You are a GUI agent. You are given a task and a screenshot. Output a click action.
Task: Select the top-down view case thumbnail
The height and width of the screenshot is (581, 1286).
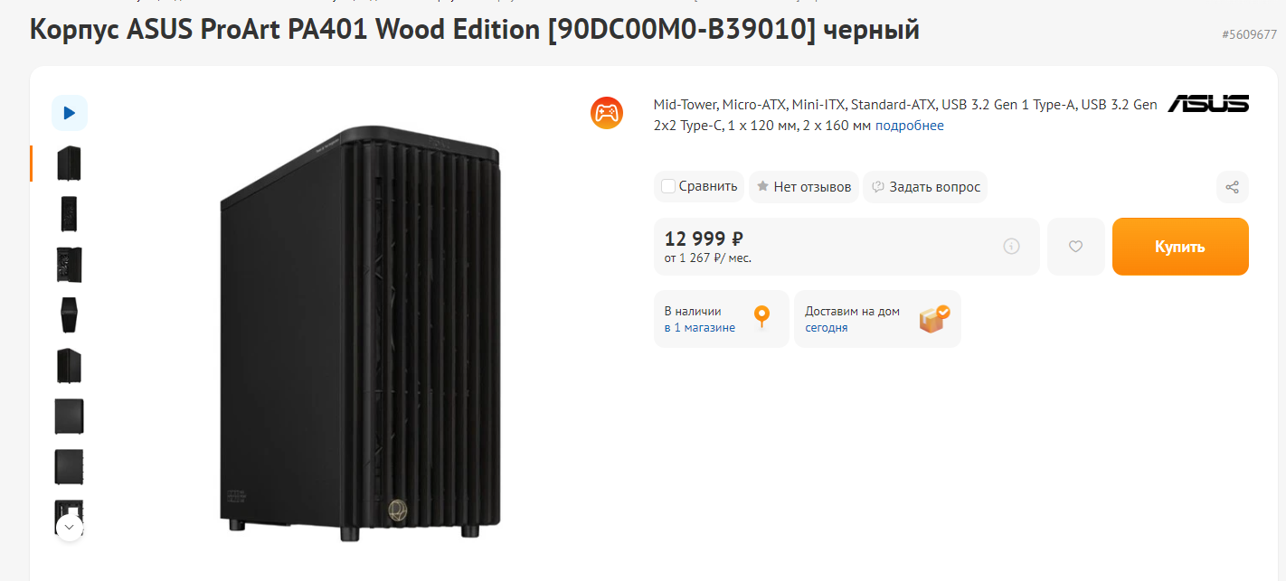pos(70,315)
